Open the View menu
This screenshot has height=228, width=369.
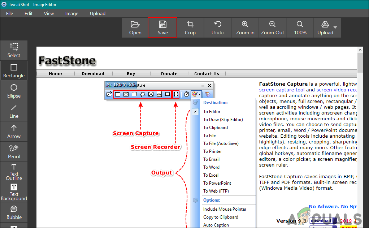pos(49,14)
